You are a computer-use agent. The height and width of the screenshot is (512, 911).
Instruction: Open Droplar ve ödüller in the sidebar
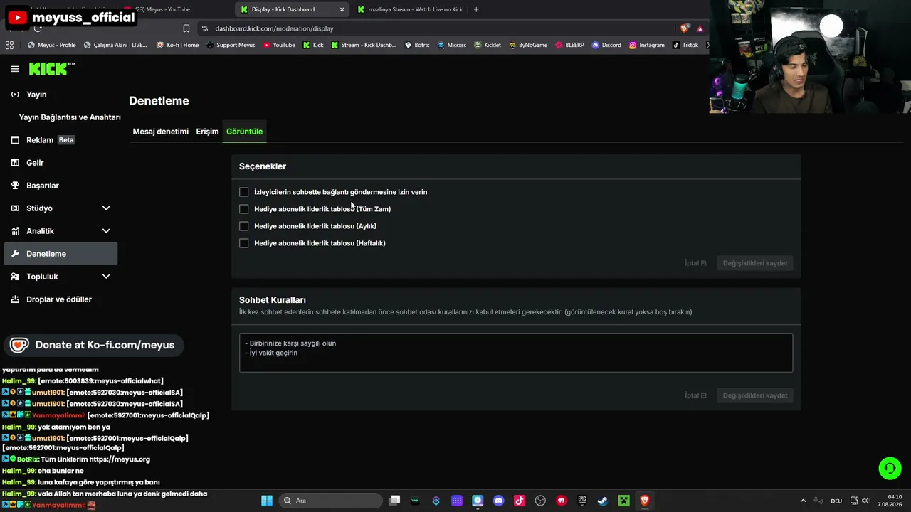[60, 299]
